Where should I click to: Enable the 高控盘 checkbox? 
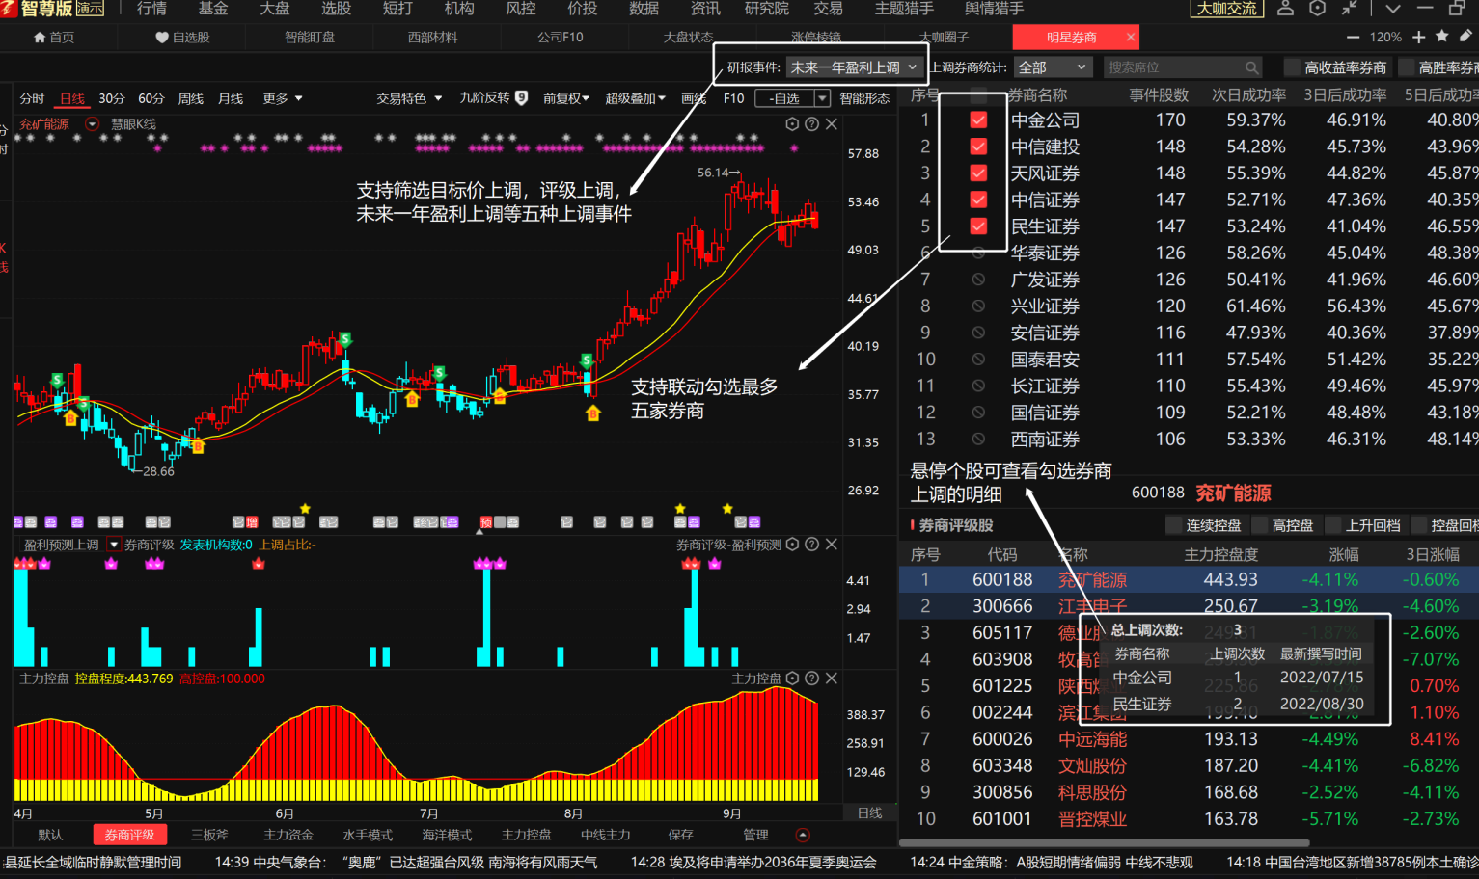[x=1260, y=525]
